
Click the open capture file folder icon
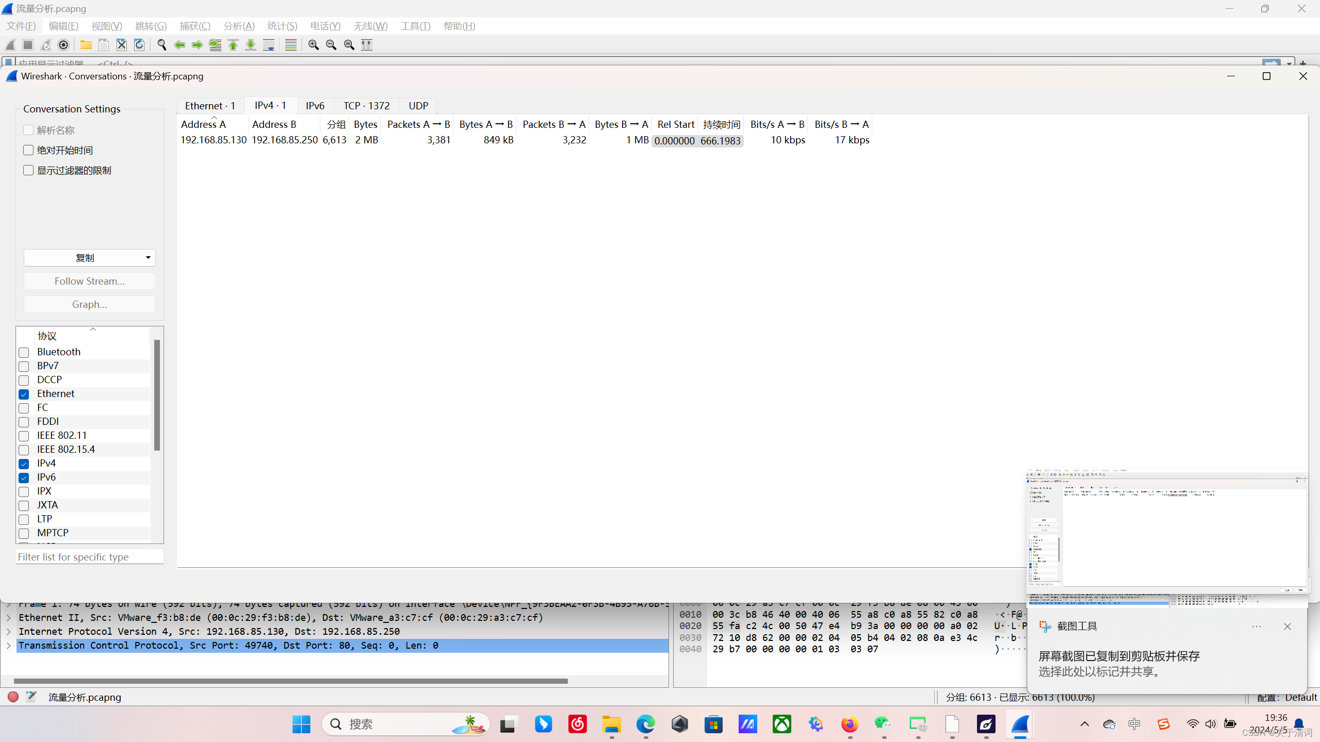(86, 45)
